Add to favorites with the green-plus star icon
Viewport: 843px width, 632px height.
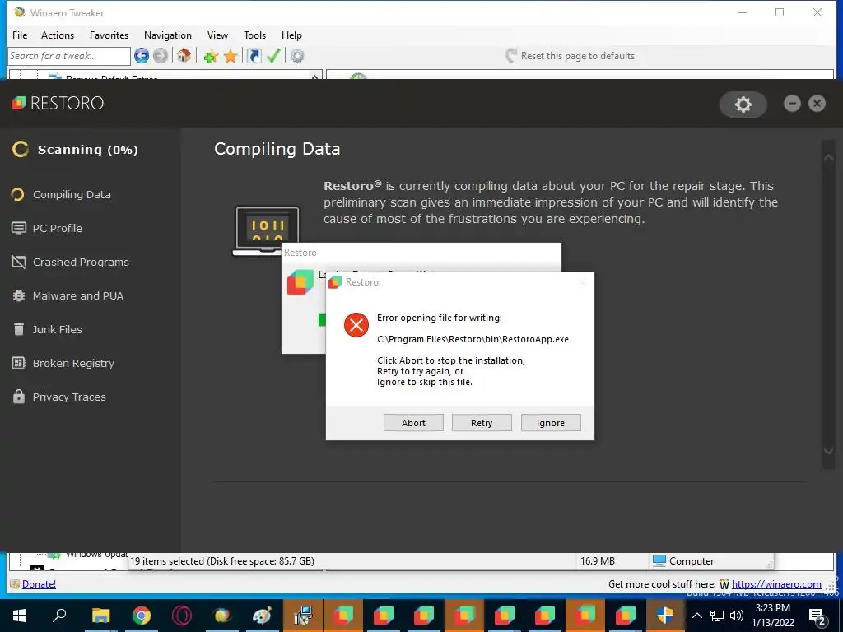click(x=211, y=56)
